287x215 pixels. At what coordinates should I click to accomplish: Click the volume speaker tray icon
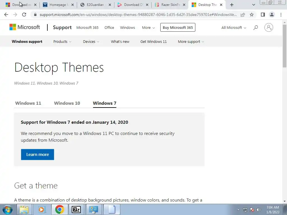point(259,210)
